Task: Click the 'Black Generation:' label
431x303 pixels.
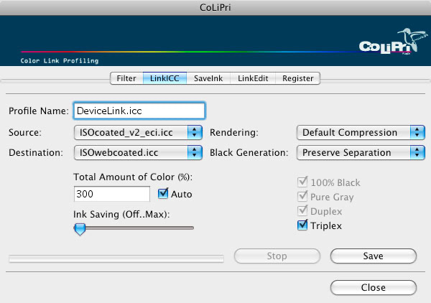Action: [249, 153]
